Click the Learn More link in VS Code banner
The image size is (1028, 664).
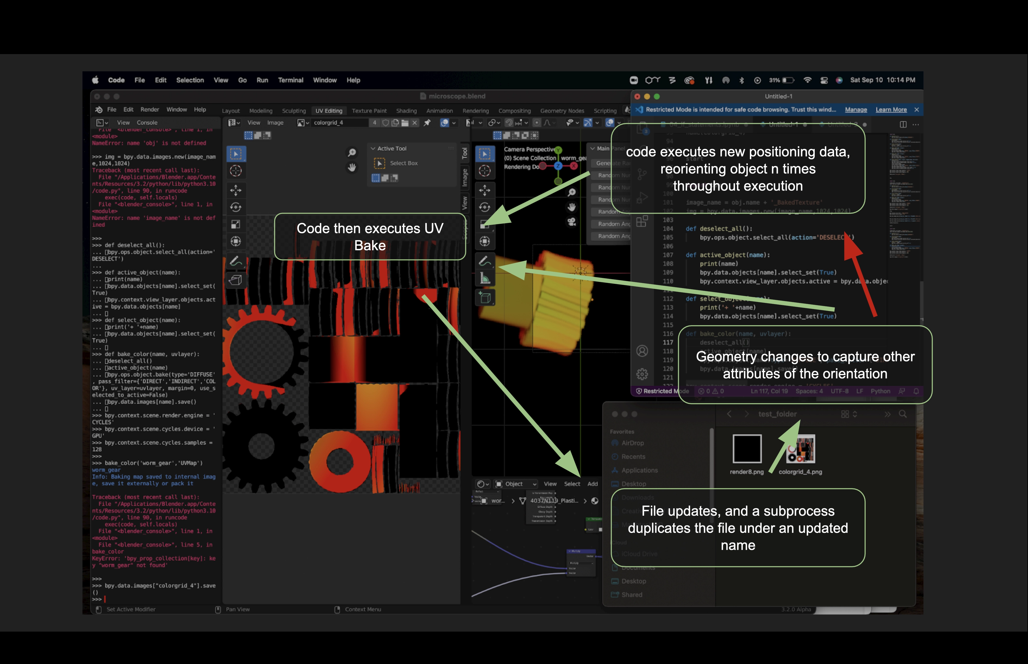tap(891, 109)
